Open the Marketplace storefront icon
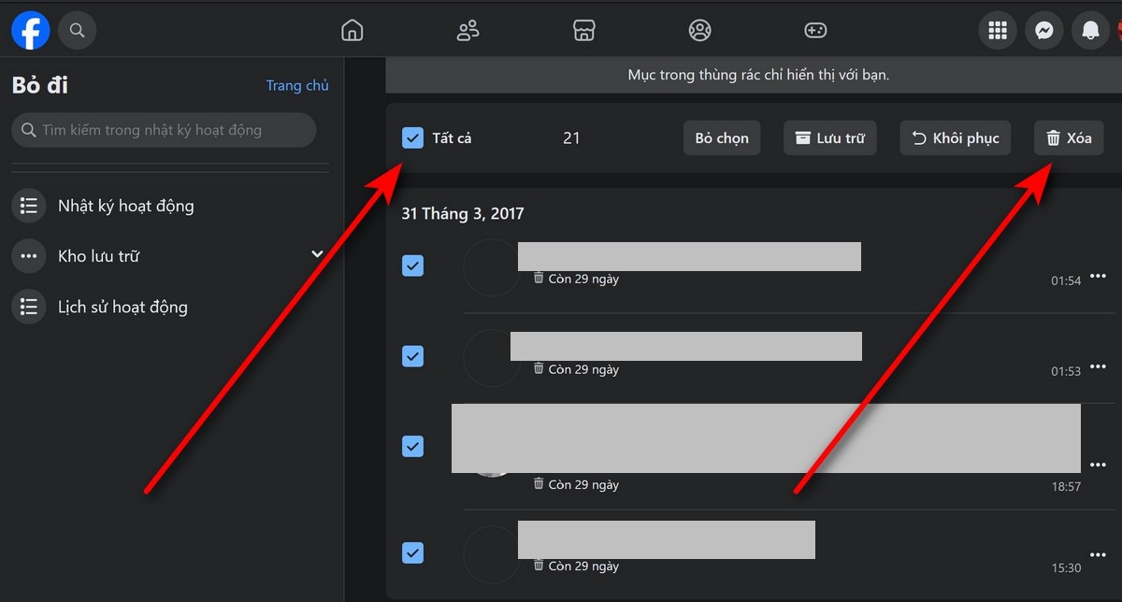The height and width of the screenshot is (602, 1122). (583, 31)
